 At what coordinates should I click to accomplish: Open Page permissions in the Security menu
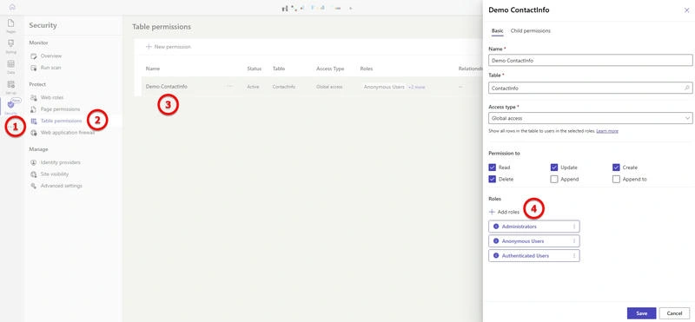point(60,109)
